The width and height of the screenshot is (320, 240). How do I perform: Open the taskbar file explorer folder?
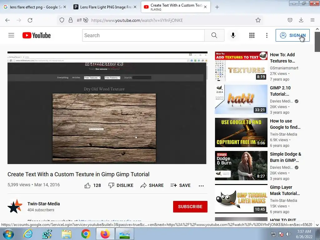67,234
